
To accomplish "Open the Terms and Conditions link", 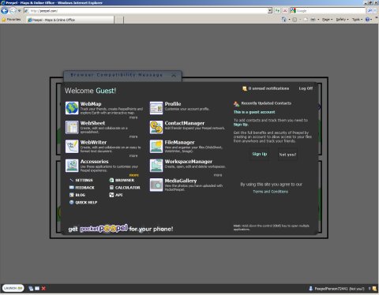I will point(270,192).
